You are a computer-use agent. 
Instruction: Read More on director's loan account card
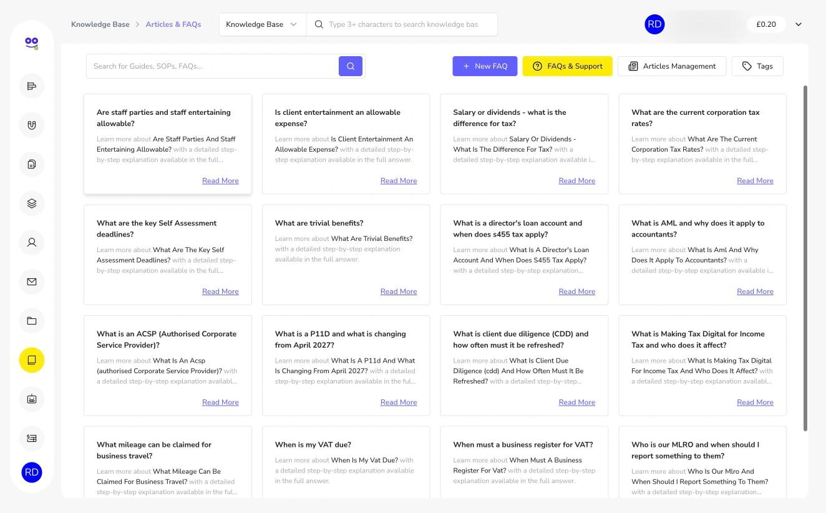click(577, 291)
